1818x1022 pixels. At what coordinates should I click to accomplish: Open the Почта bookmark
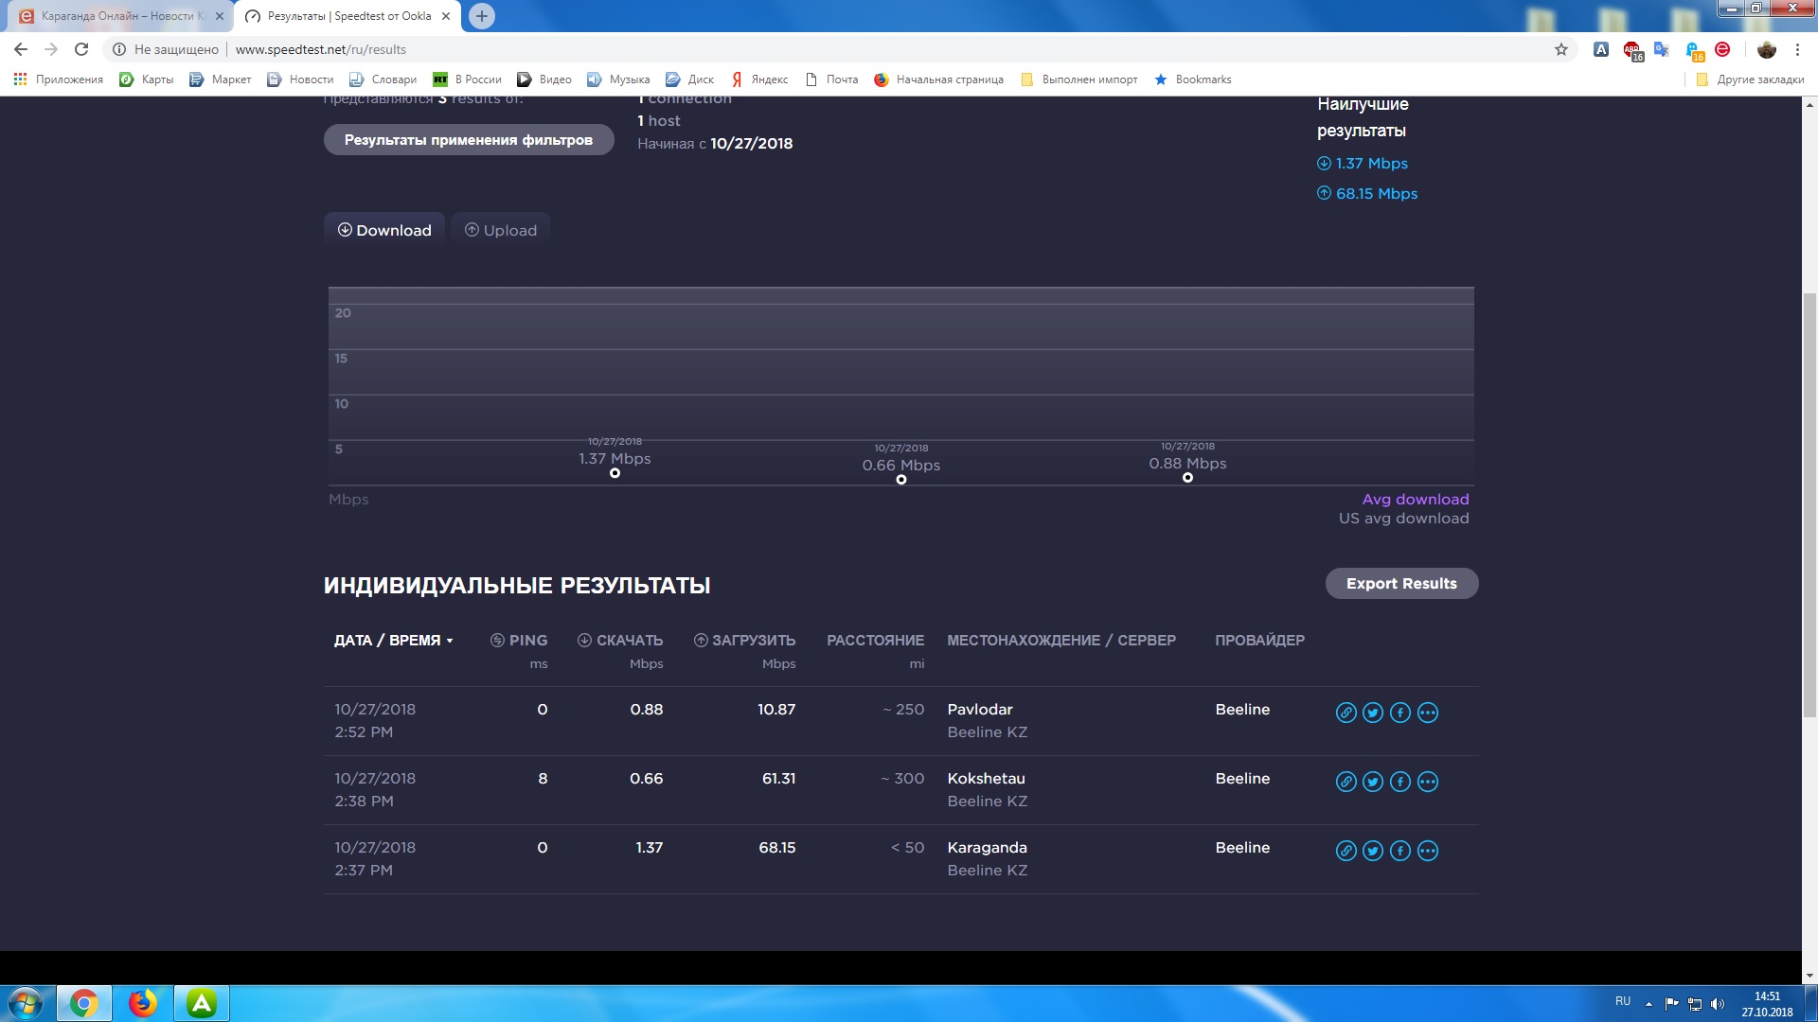[831, 79]
